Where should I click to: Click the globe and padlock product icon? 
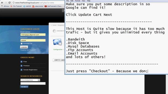click(57, 42)
